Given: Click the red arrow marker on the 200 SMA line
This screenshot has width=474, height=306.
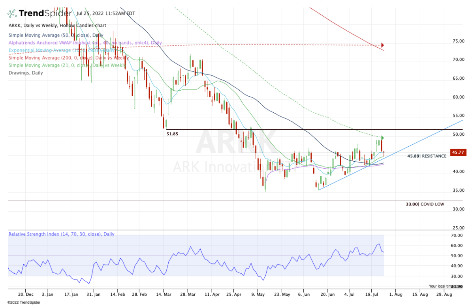Looking at the screenshot, I should click(x=382, y=45).
